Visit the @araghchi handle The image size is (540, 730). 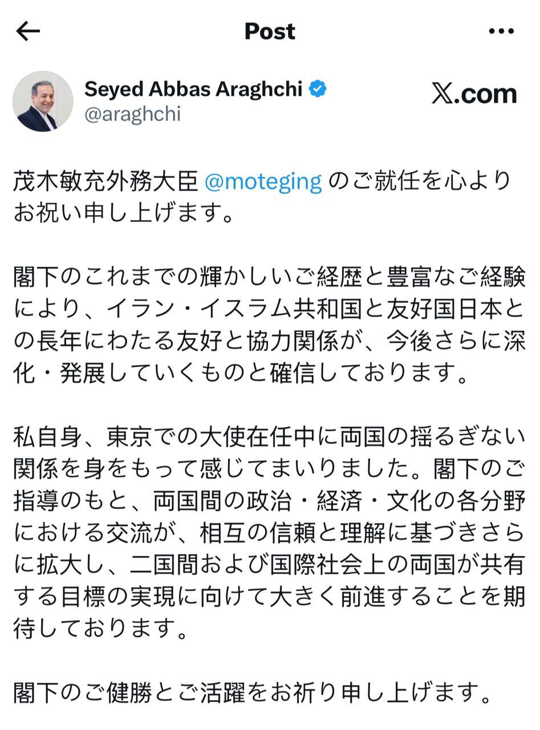click(132, 114)
